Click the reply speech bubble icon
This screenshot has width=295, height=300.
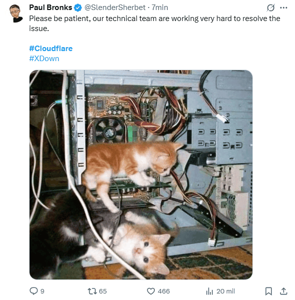[34, 291]
